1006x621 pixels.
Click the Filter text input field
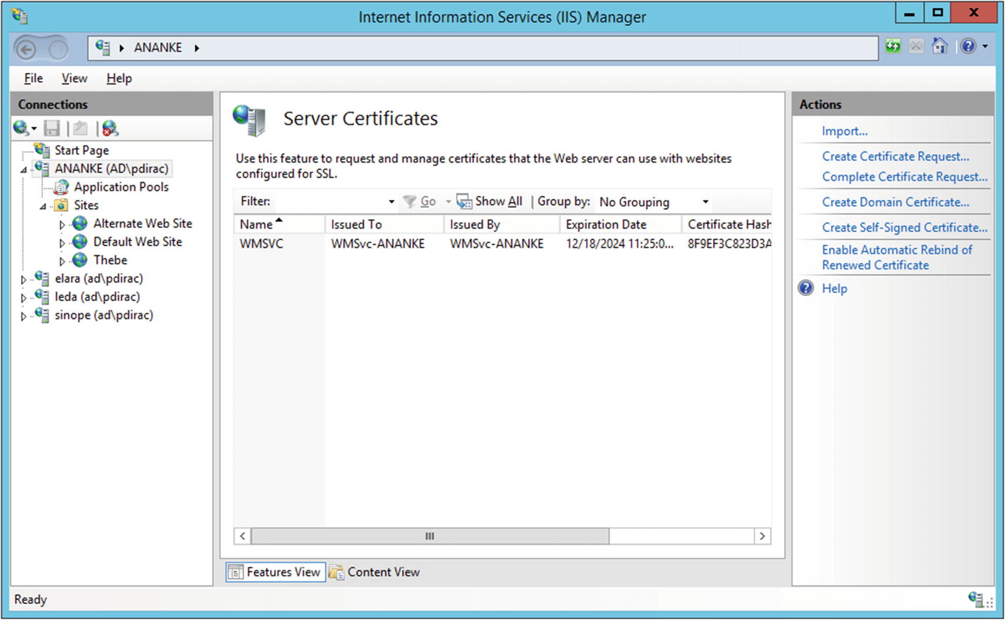330,202
